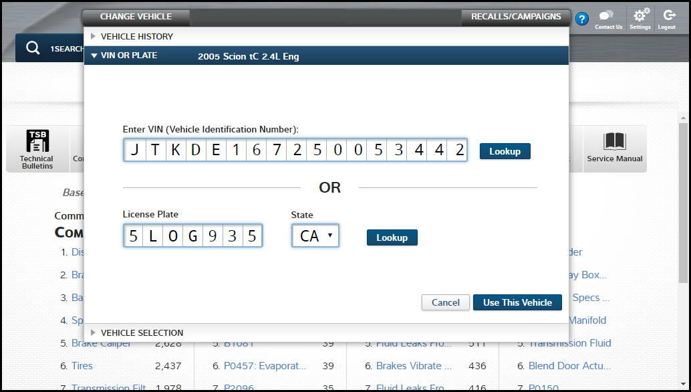Viewport: 691px width, 392px height.
Task: Click the Tires link in the list
Action: coord(82,366)
